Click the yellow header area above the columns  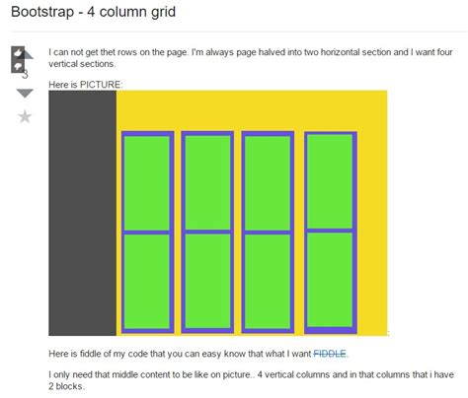pyautogui.click(x=252, y=110)
